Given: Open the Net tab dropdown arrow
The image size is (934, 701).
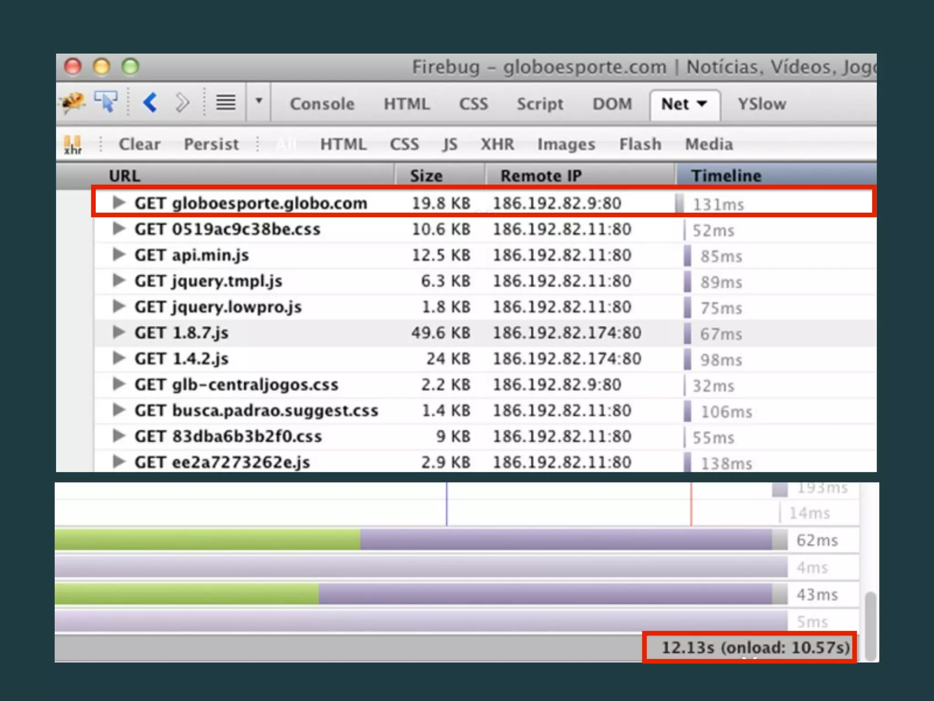Looking at the screenshot, I should 702,104.
